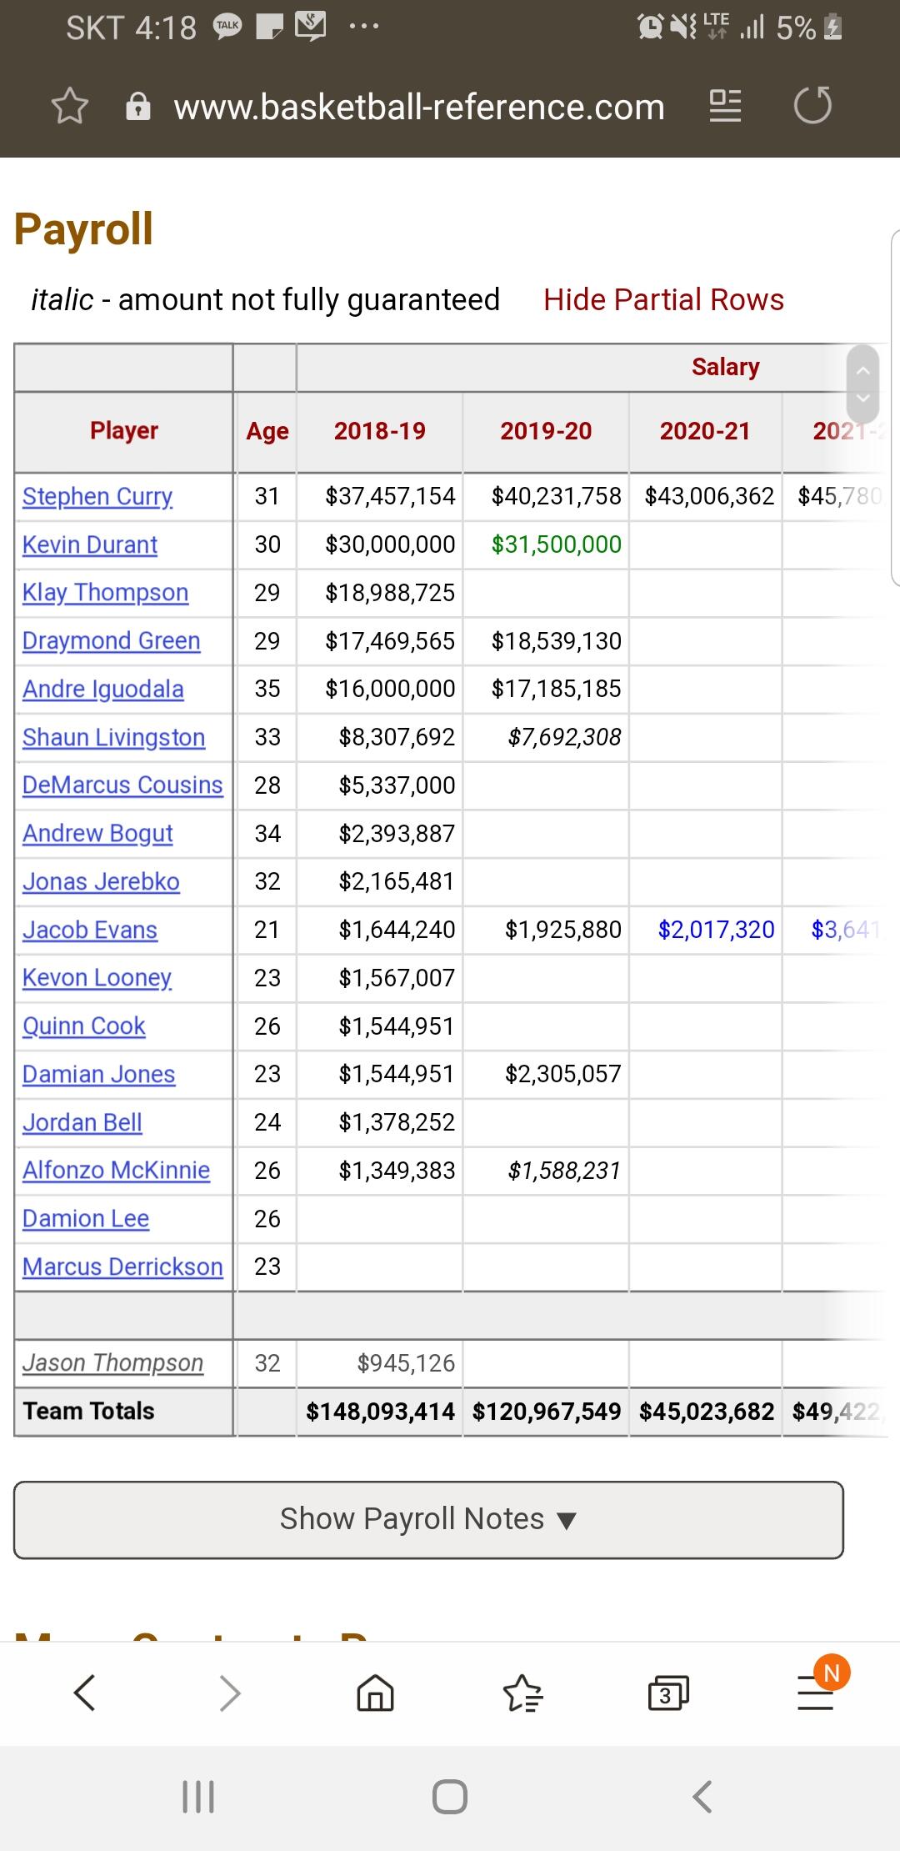Open DeMarcus Cousins player link

click(x=122, y=785)
